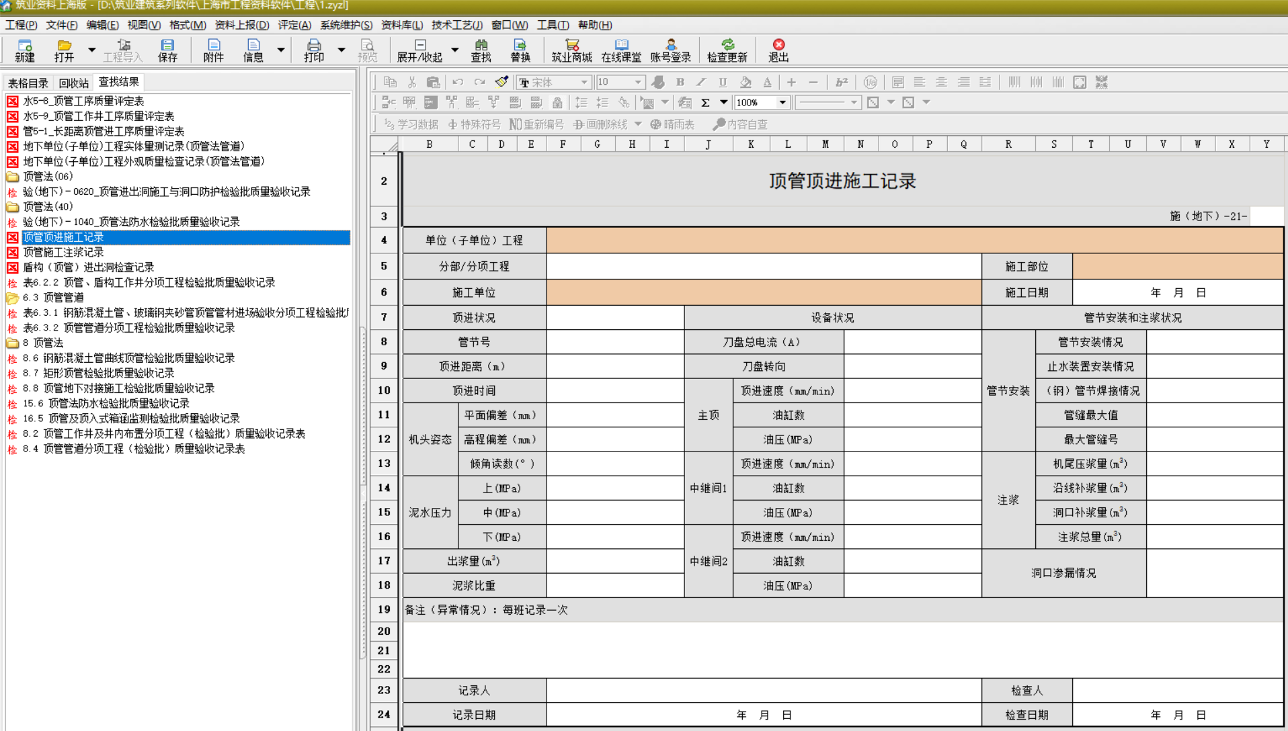The image size is (1288, 731).
Task: Click the 晴雨表 button
Action: click(672, 124)
